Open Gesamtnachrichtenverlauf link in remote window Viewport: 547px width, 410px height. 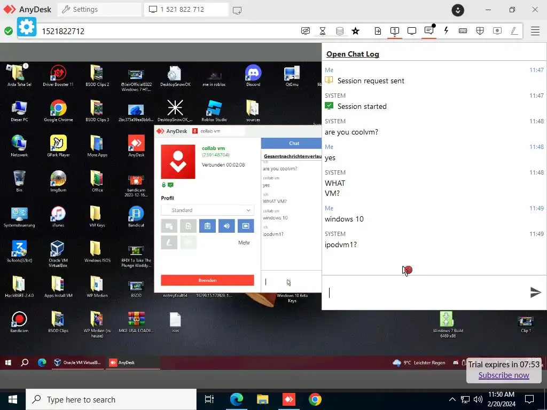coord(293,156)
